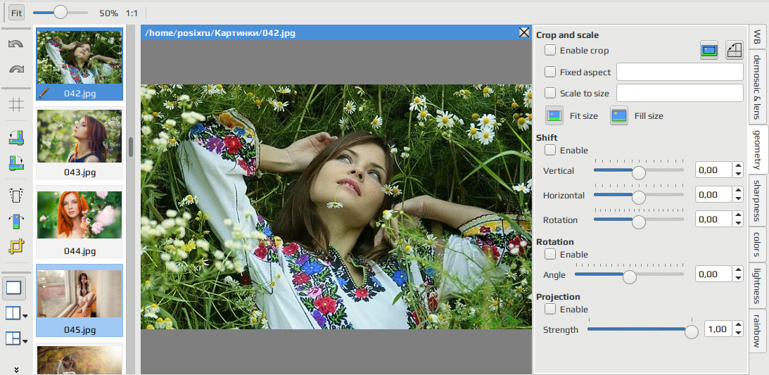Click the Fill size icon button
Screen dimensions: 769x375
pos(619,116)
